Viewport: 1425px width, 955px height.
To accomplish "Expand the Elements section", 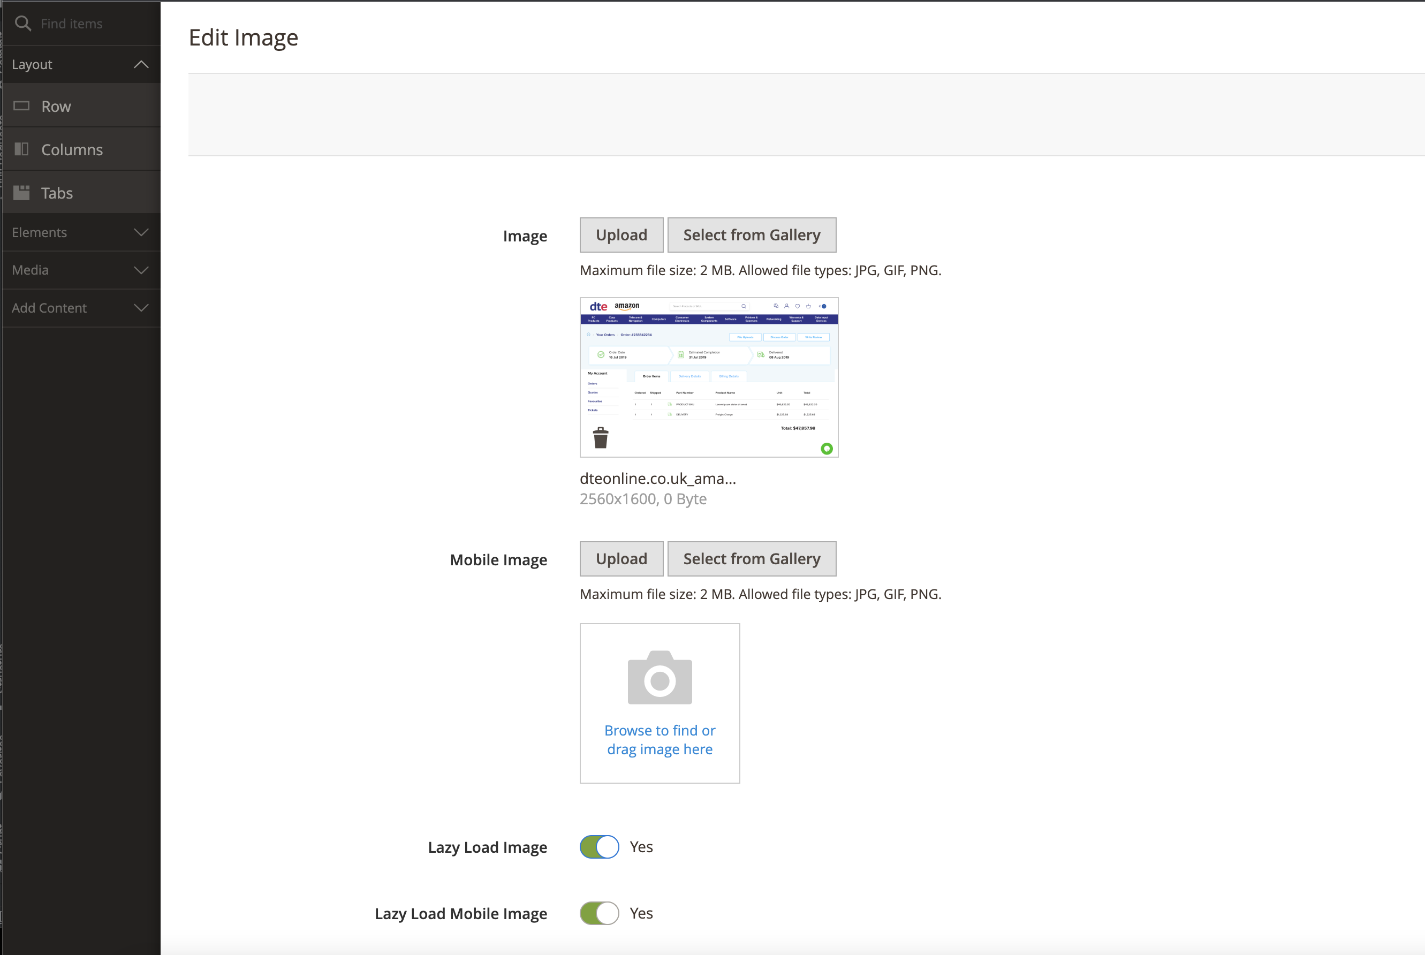I will [x=141, y=233].
